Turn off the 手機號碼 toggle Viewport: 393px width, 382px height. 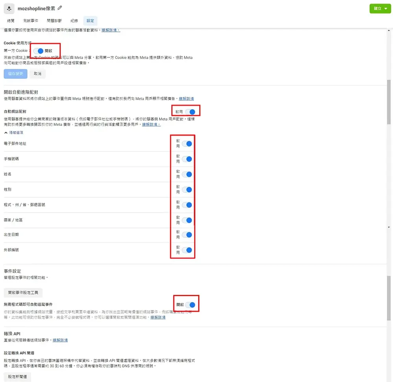point(187,159)
